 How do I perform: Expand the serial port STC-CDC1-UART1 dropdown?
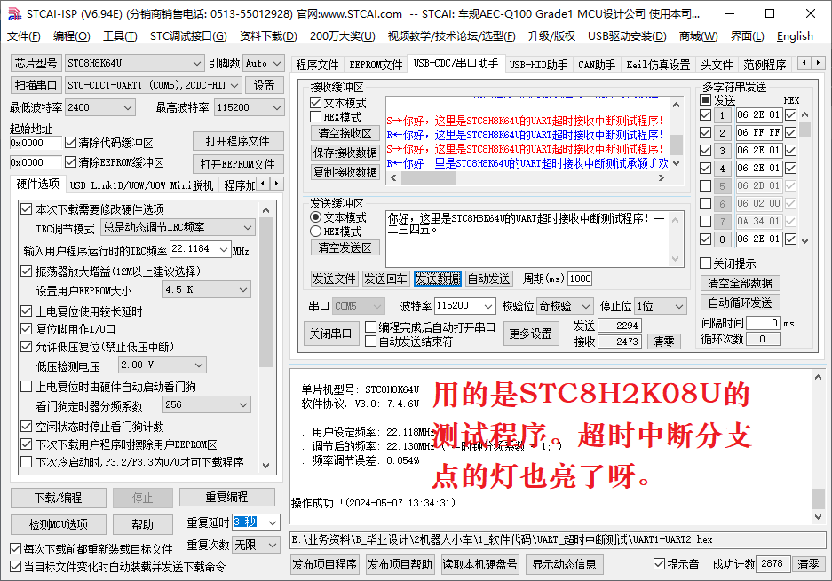235,85
